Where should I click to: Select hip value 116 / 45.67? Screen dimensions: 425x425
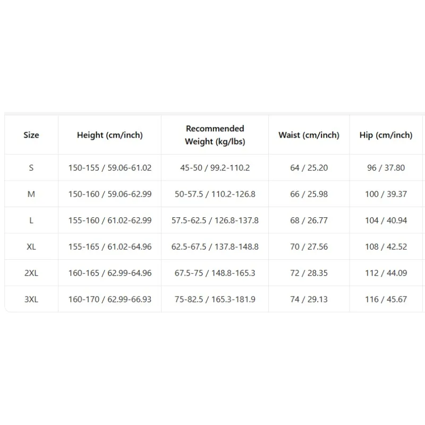tap(386, 299)
